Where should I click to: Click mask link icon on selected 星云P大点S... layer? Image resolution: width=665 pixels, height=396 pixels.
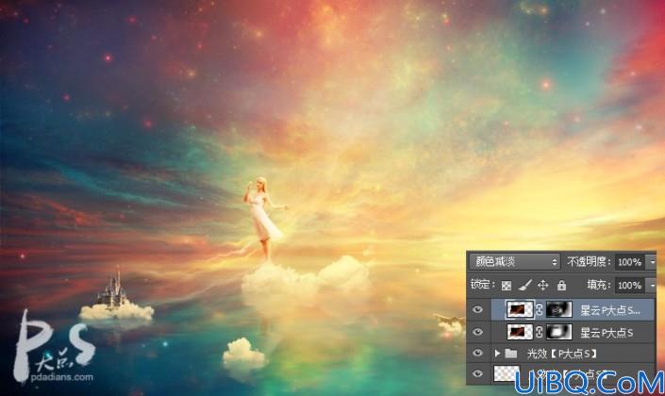[x=540, y=309]
